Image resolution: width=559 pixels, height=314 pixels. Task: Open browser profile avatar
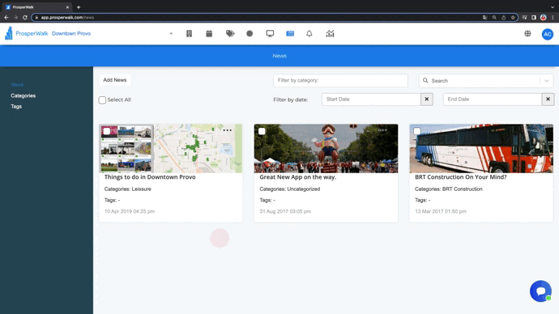click(543, 17)
